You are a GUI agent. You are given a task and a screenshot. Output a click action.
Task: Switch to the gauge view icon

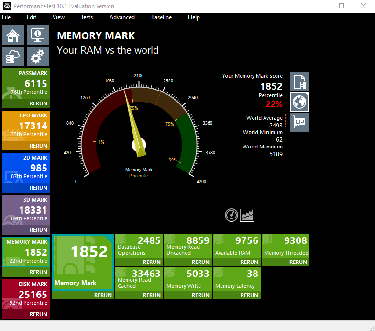tap(232, 215)
